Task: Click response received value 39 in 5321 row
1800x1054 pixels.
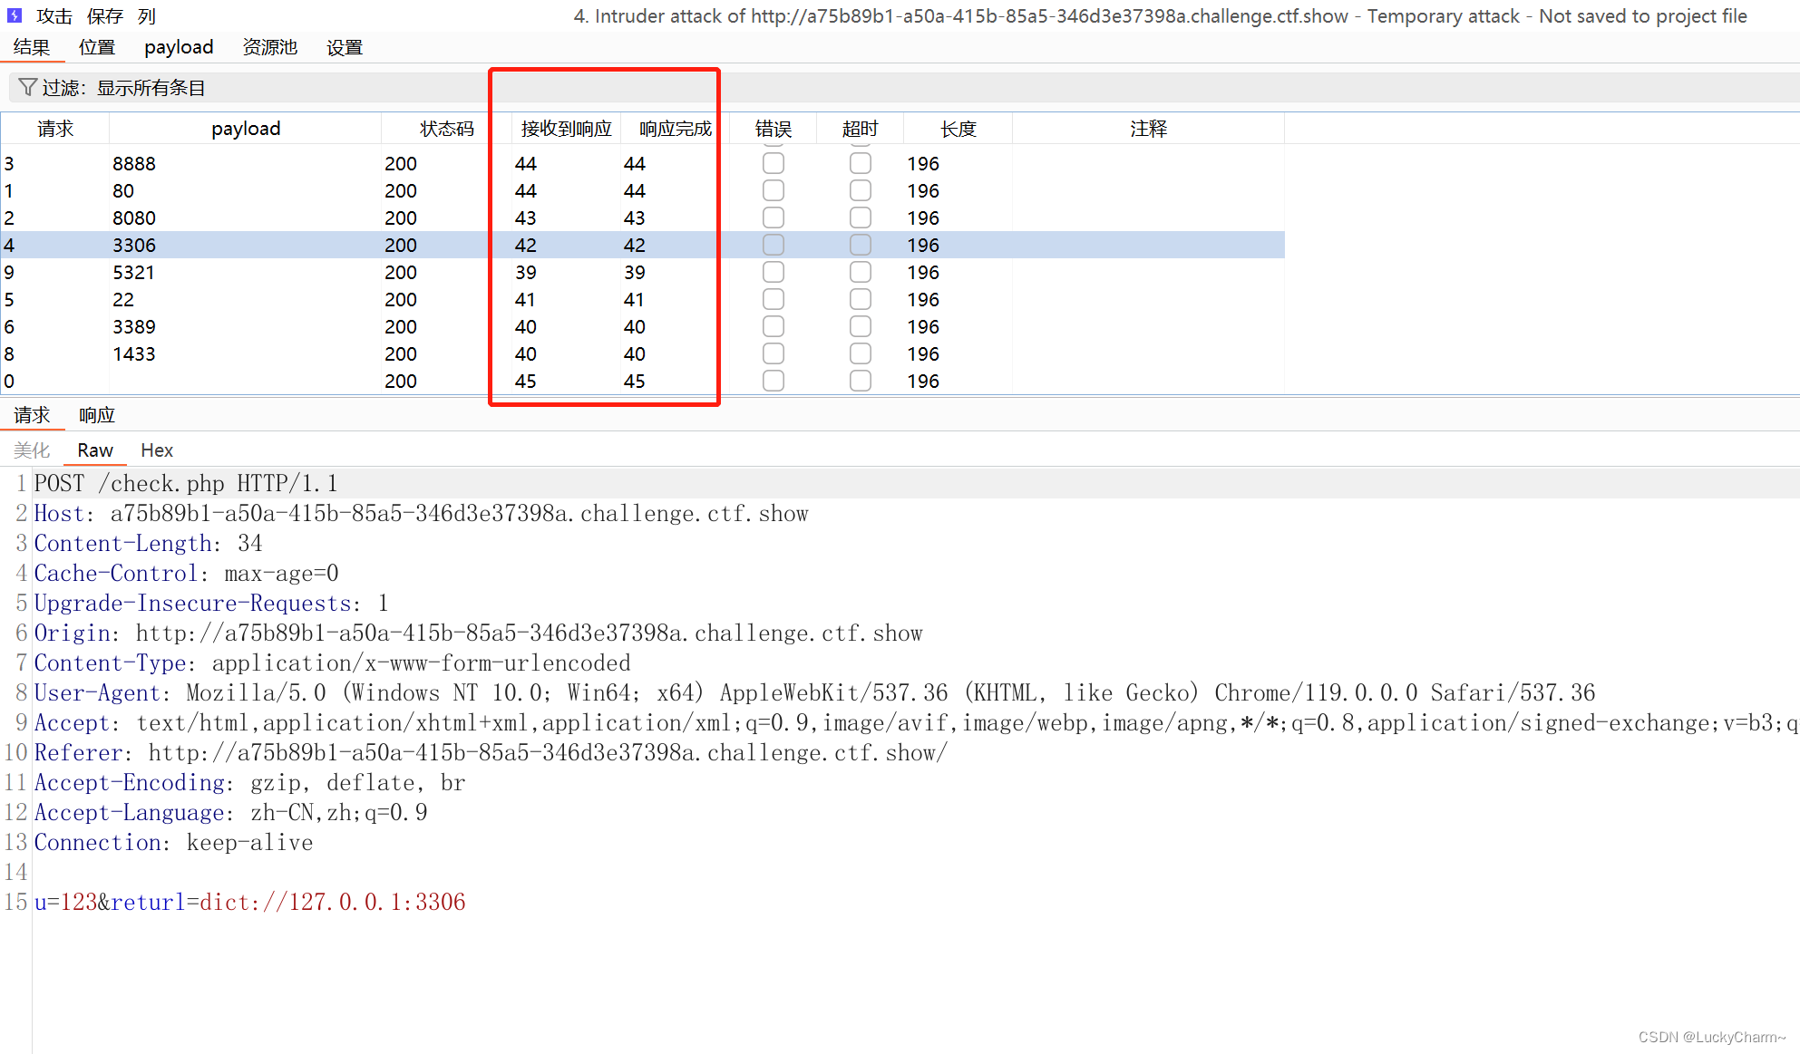Action: coord(526,272)
